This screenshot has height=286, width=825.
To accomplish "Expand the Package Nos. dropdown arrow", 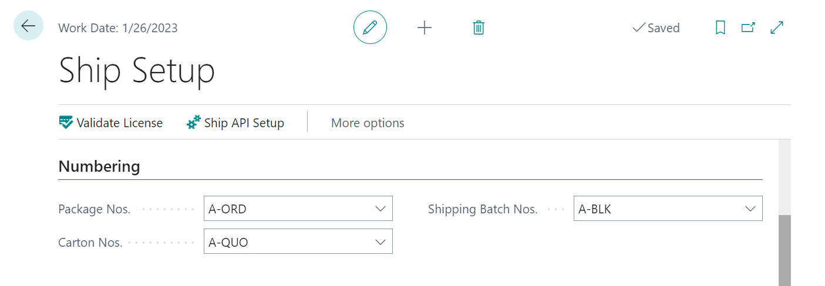I will coord(380,209).
